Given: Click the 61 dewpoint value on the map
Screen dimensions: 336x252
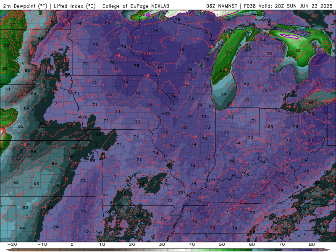Looking at the screenshot, I should 8,89.
